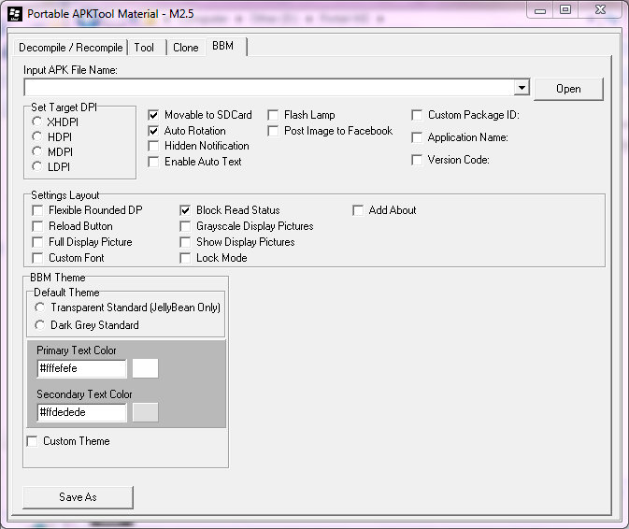Enable the Application Name checkbox

click(x=417, y=137)
